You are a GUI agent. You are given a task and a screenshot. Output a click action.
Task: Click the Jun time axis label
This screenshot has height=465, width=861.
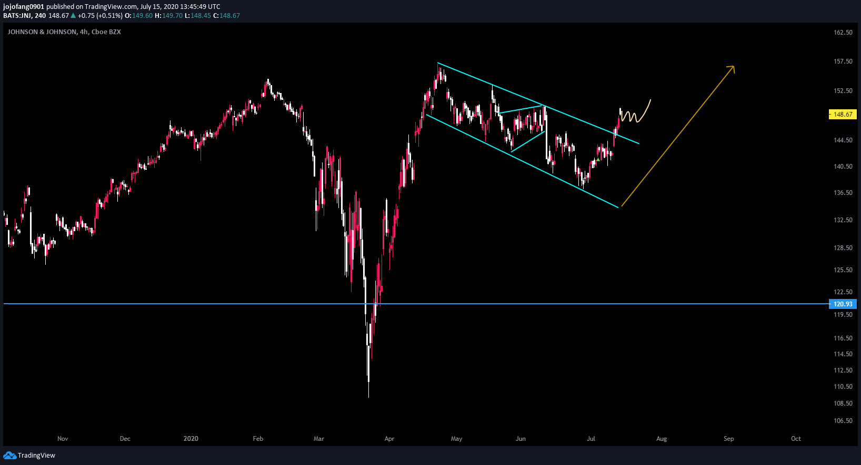pos(520,439)
